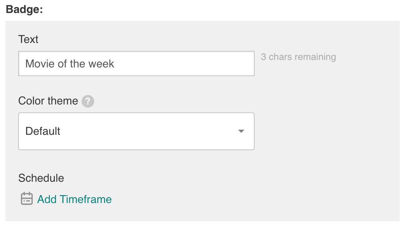The height and width of the screenshot is (231, 408).
Task: Click the word 'Timeframe' in the link
Action: [x=86, y=199]
